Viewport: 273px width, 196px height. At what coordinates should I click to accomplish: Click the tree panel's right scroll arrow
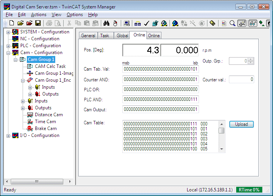pos(70,181)
